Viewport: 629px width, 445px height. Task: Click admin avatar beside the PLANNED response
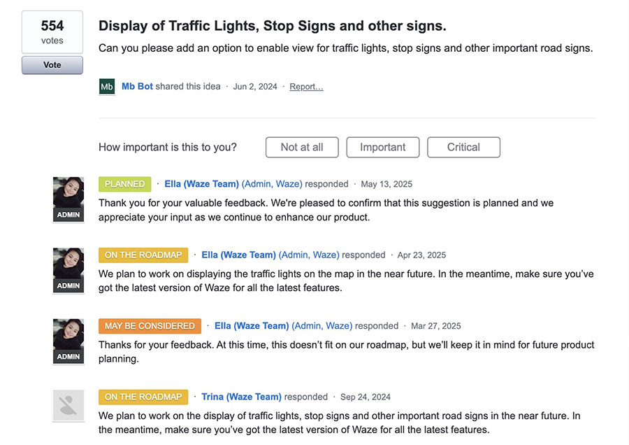[x=68, y=199]
